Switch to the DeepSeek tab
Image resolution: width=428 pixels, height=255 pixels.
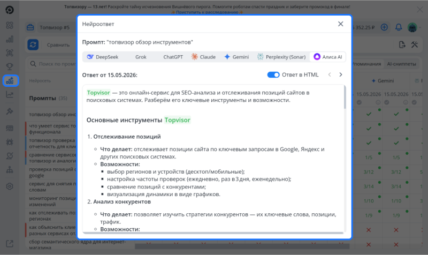point(102,57)
